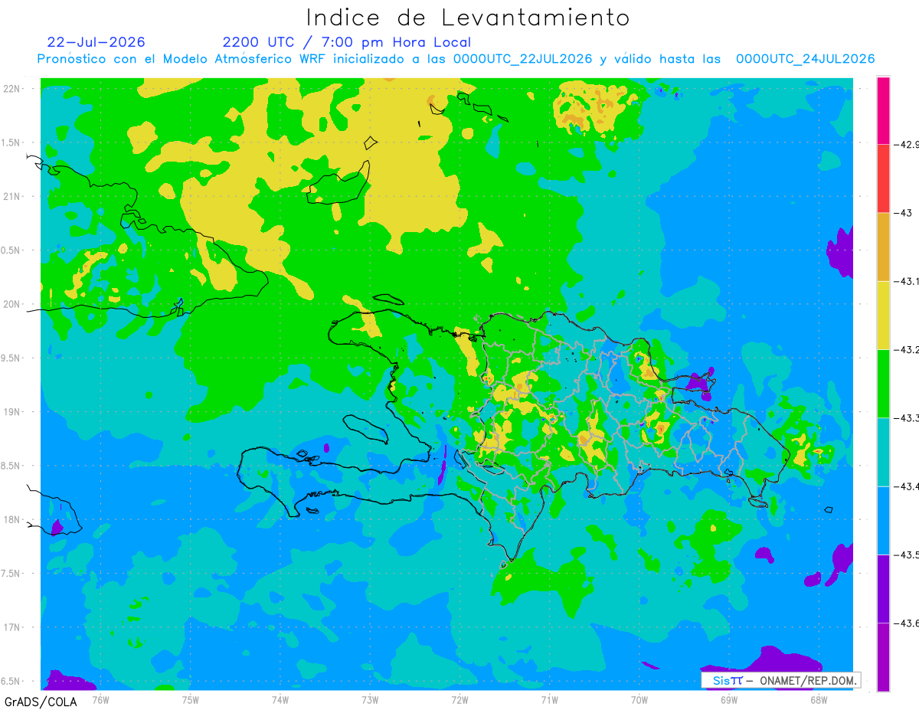Click the "1.5N" latitude label

(x=11, y=142)
